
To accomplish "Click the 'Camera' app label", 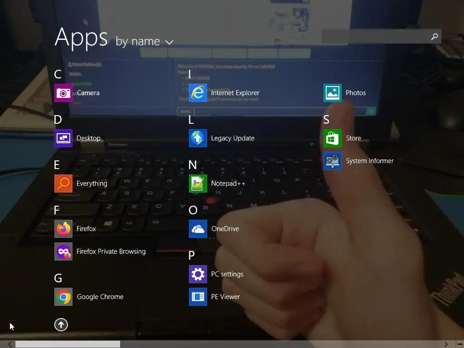I will point(88,93).
